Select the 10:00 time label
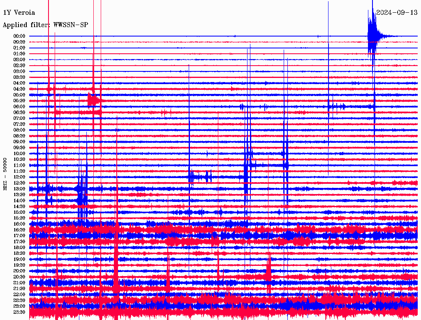421x320 pixels. pyautogui.click(x=19, y=153)
